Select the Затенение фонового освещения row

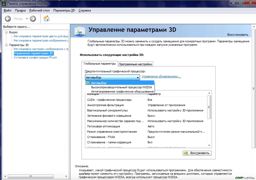coord(146,116)
